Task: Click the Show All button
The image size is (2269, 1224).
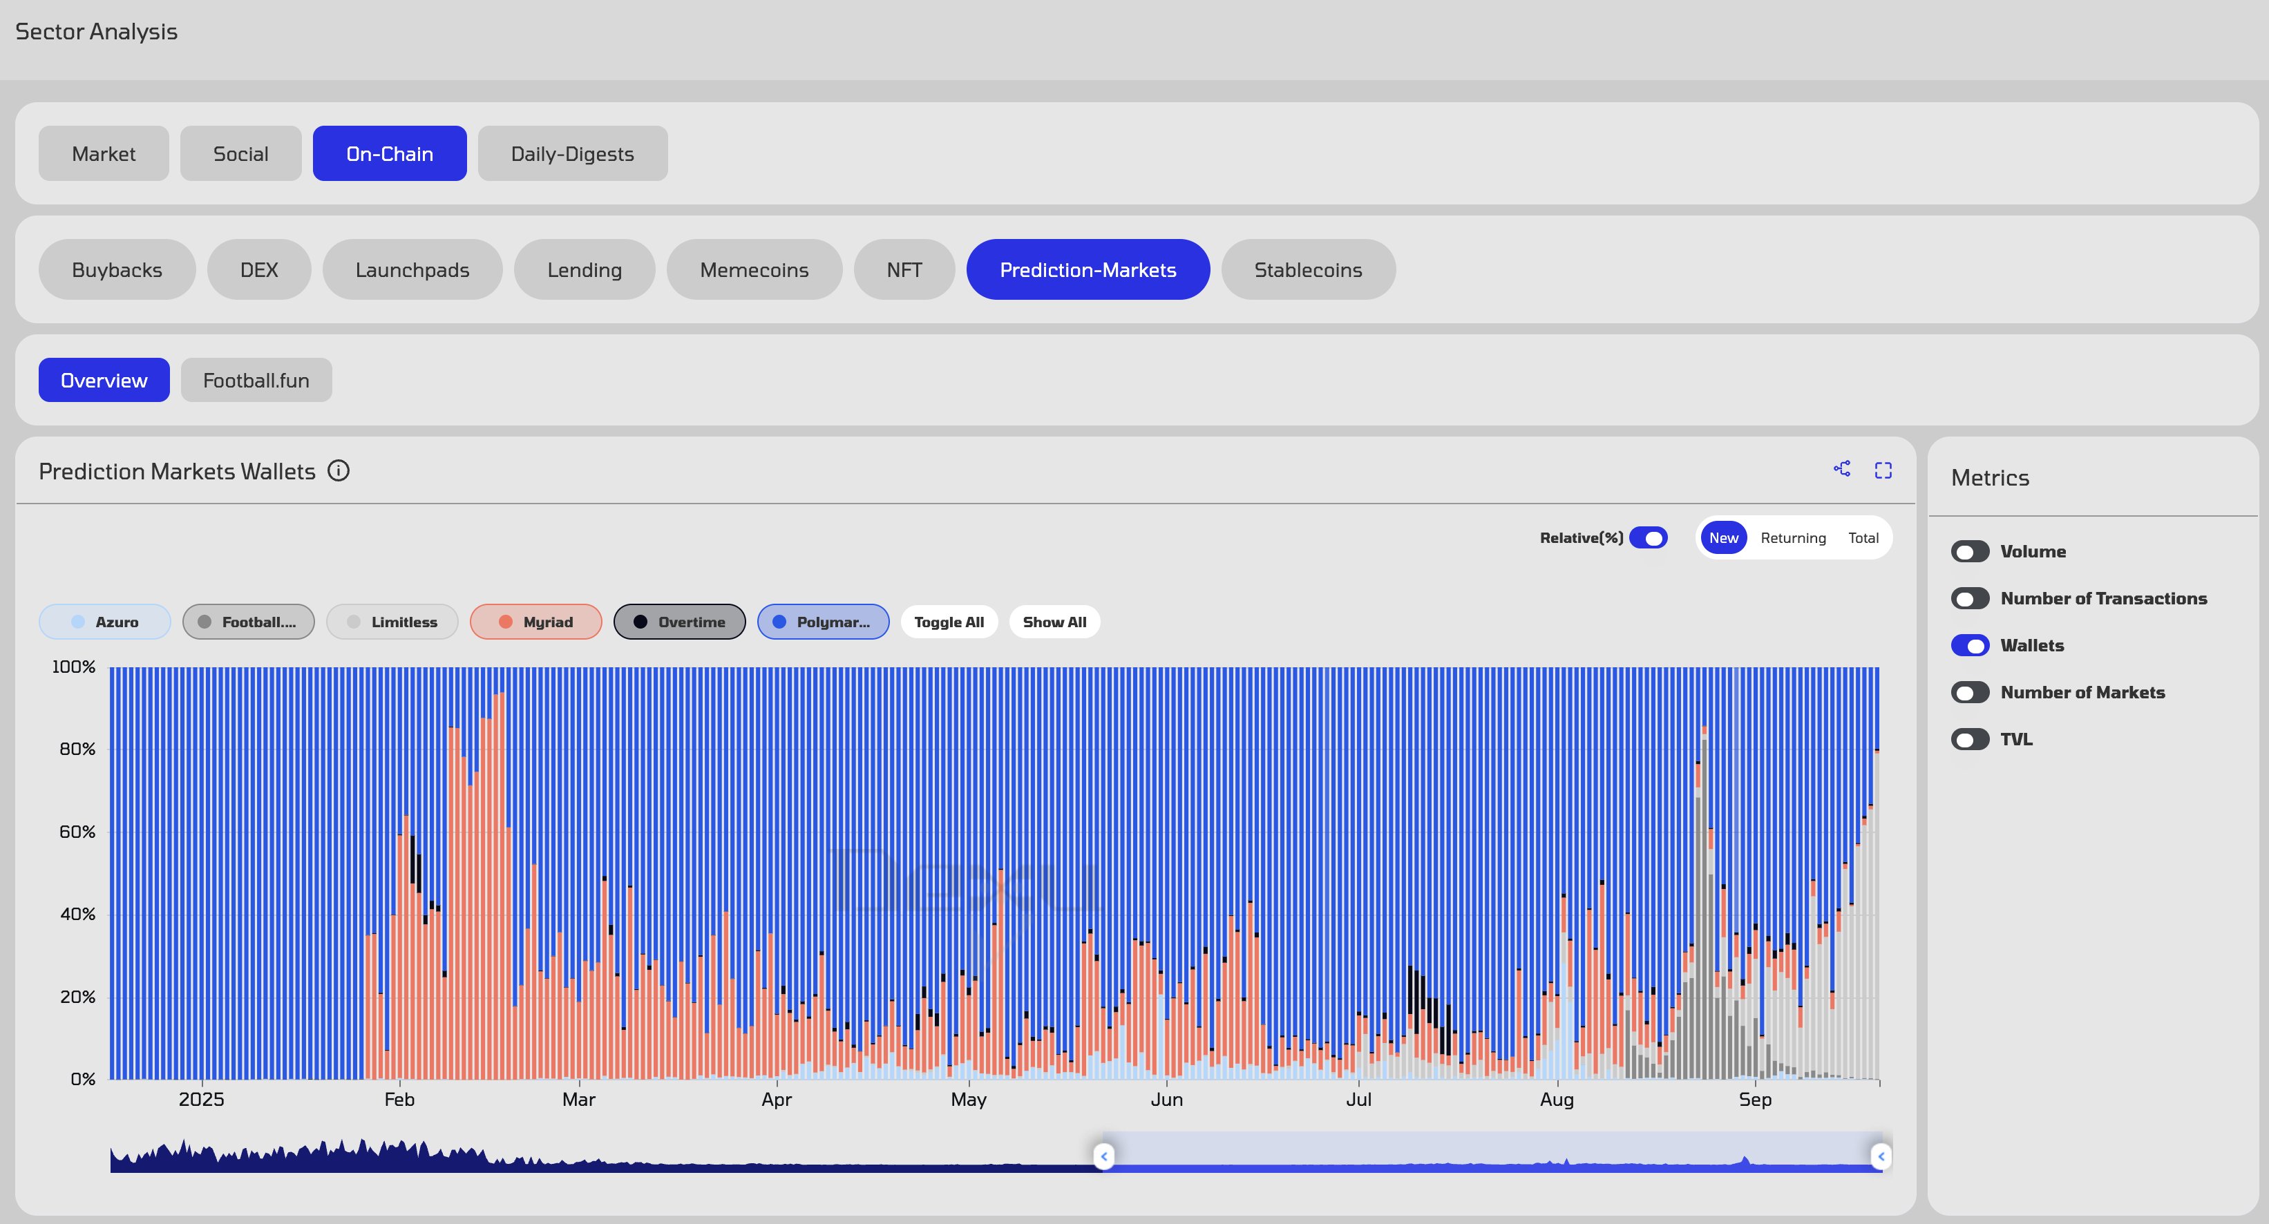Action: [1054, 622]
